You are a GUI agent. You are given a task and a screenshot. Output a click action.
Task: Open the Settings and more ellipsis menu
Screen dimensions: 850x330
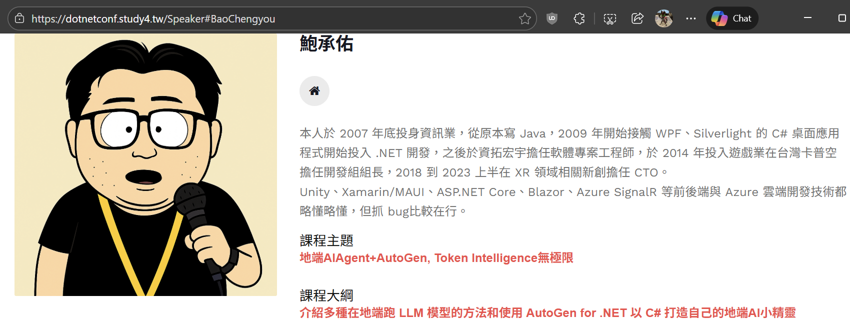point(691,18)
